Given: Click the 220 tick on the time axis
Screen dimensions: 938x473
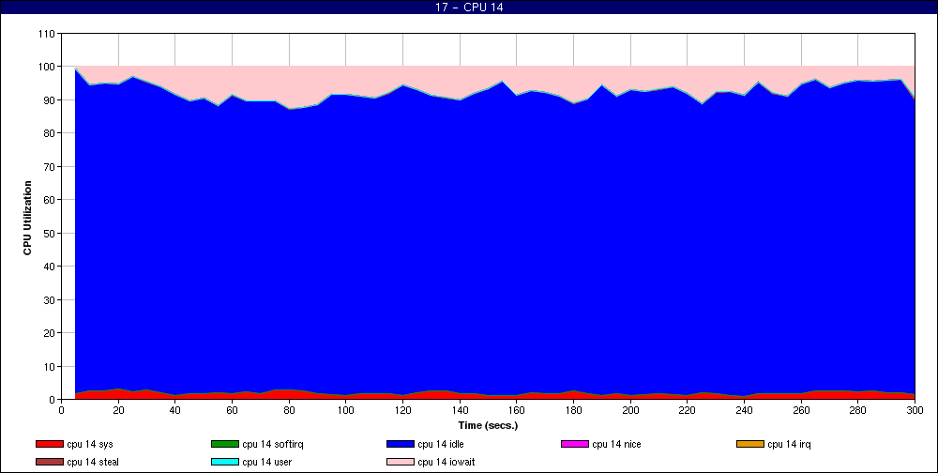Looking at the screenshot, I should click(x=688, y=410).
